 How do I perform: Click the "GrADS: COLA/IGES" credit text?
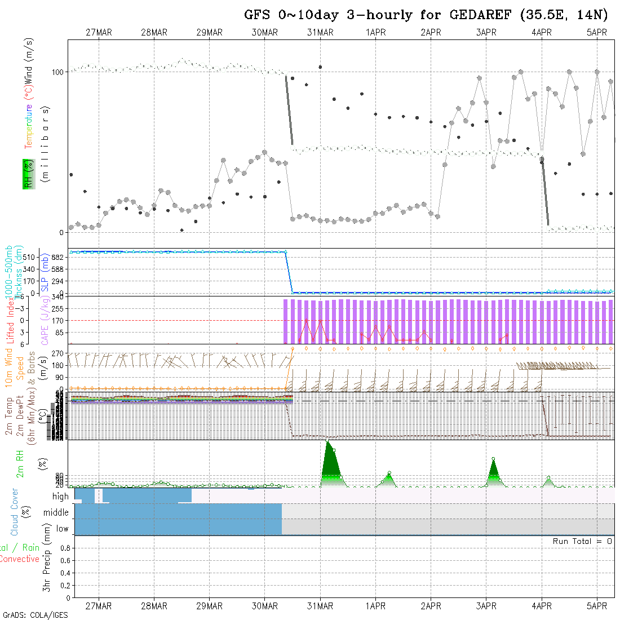click(x=35, y=615)
